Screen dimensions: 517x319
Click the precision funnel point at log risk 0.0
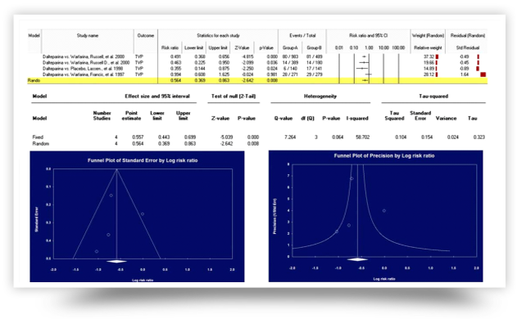point(383,211)
